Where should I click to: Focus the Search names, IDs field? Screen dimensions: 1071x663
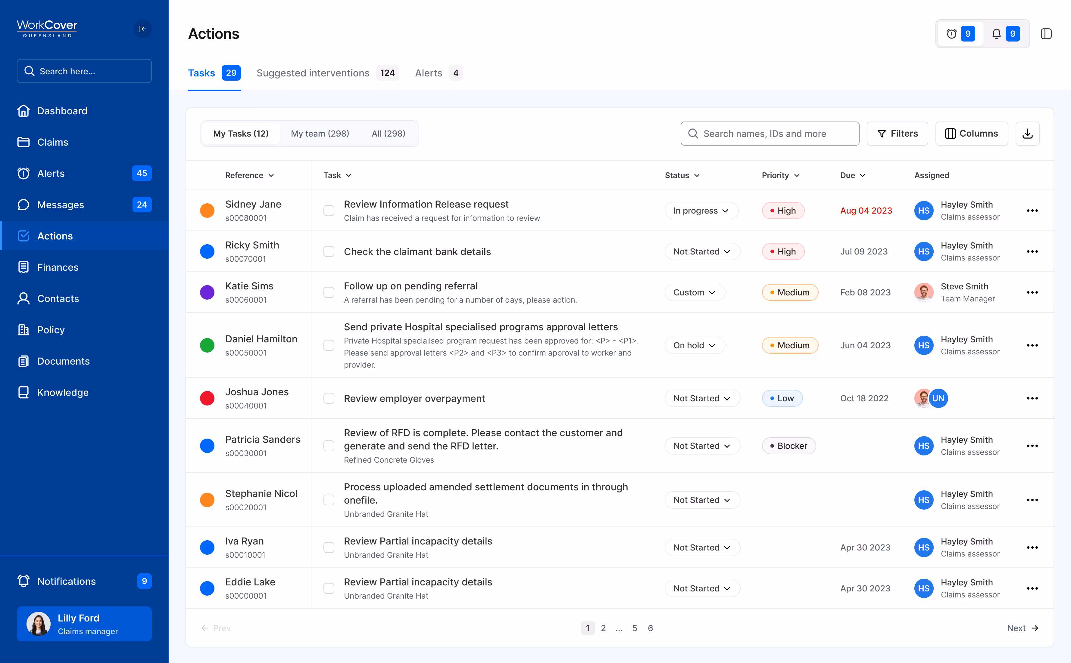(x=770, y=133)
